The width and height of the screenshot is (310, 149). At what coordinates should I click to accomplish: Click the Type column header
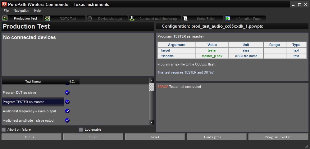coord(296,45)
